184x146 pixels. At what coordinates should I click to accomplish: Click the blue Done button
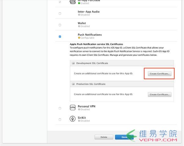[124, 137]
